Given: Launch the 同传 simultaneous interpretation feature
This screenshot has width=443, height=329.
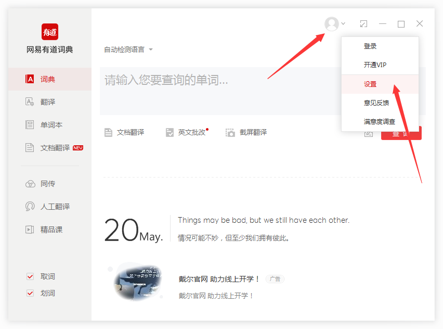Looking at the screenshot, I should [48, 183].
